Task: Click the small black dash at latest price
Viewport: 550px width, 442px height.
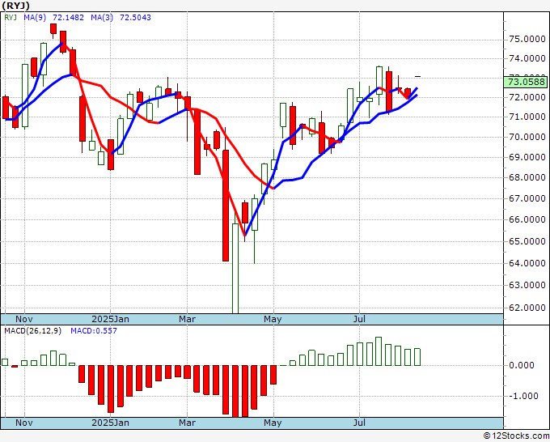Action: [x=417, y=76]
